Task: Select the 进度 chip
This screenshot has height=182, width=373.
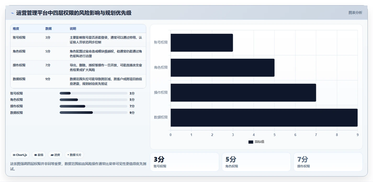Action: (x=55, y=155)
